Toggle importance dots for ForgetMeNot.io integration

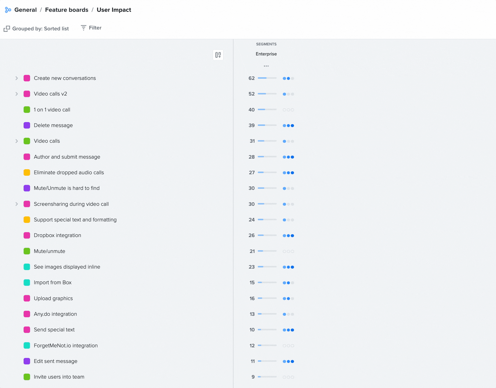(288, 346)
